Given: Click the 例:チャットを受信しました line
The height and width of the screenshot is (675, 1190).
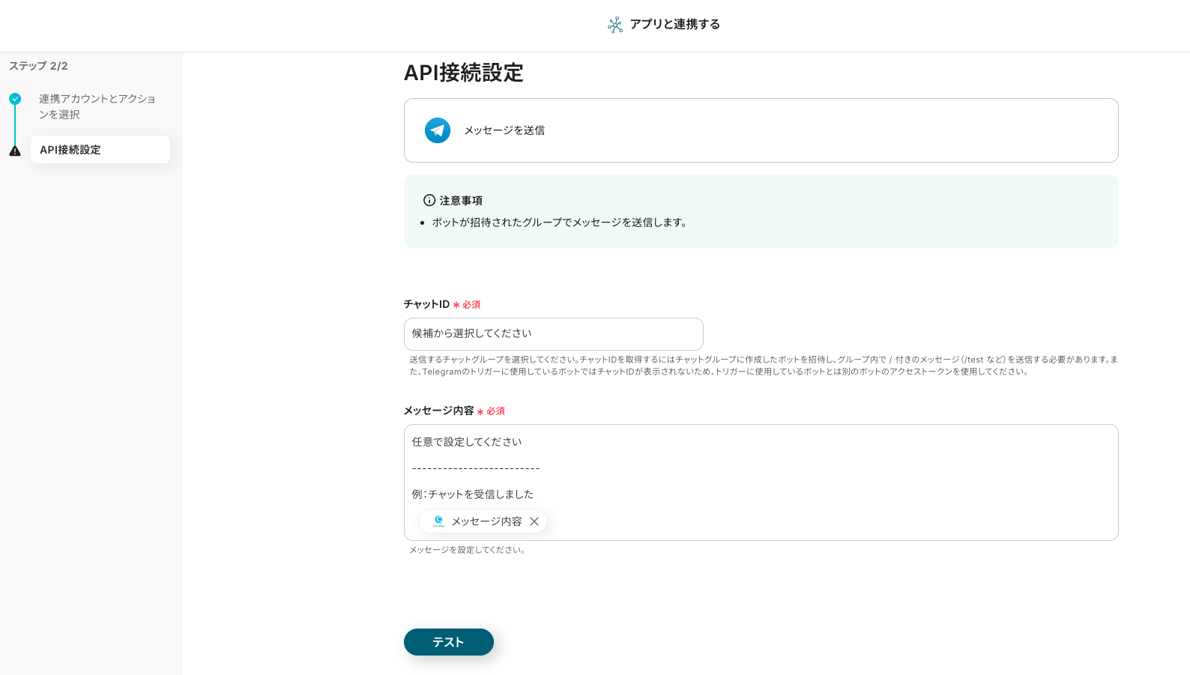Looking at the screenshot, I should pyautogui.click(x=473, y=494).
